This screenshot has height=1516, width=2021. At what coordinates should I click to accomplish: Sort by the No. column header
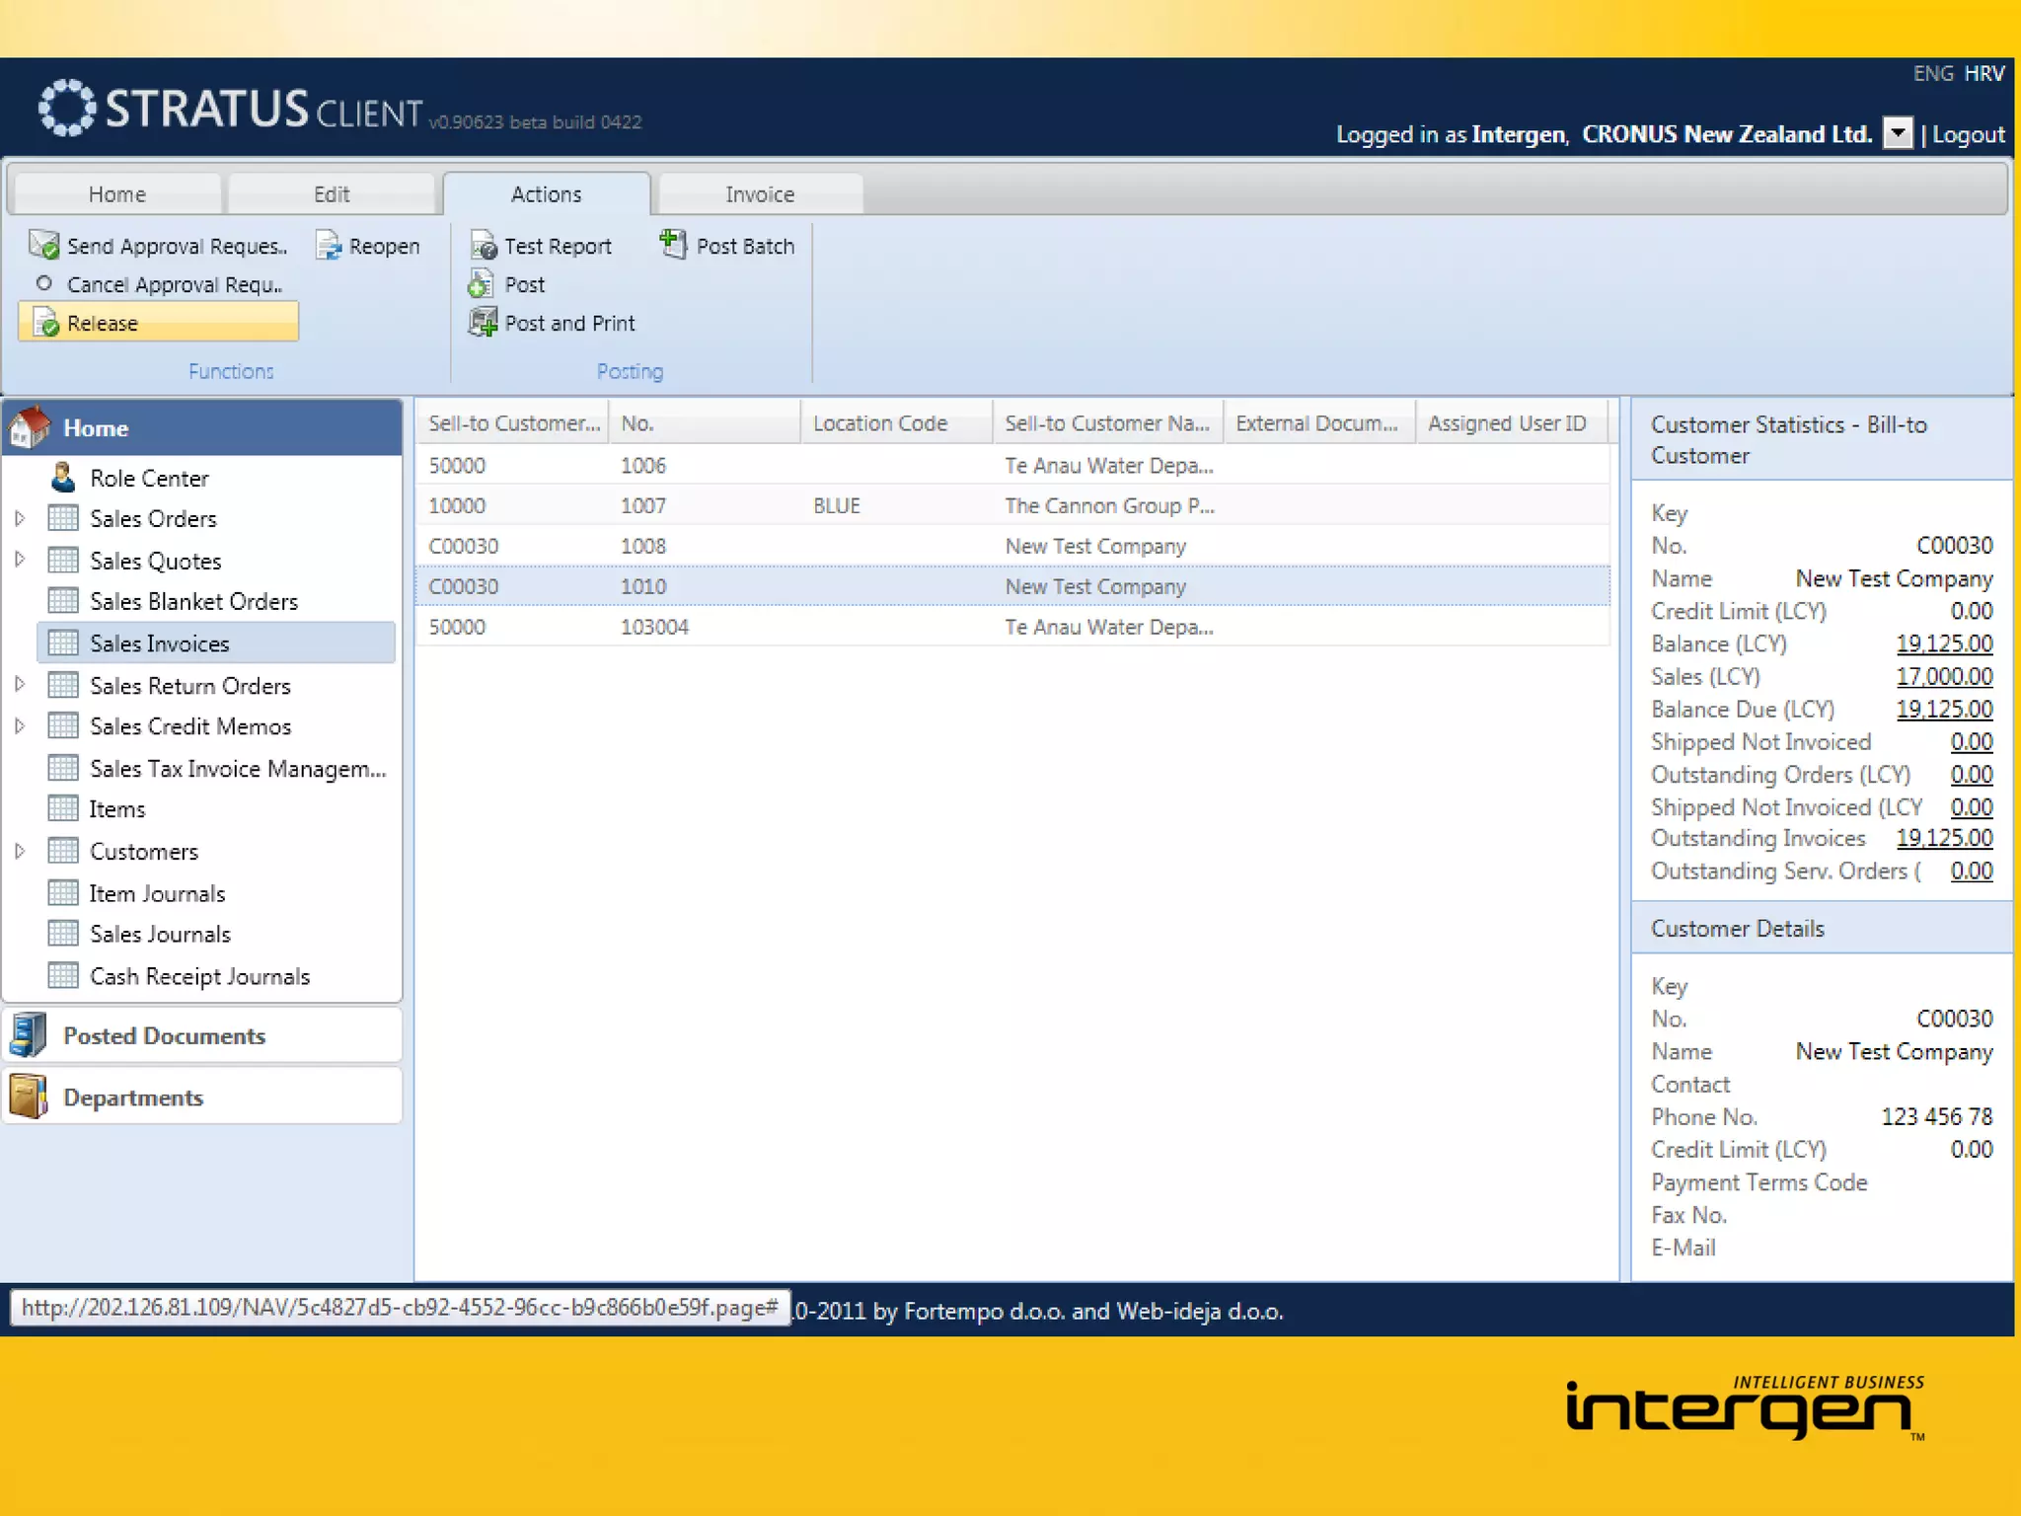pyautogui.click(x=705, y=423)
